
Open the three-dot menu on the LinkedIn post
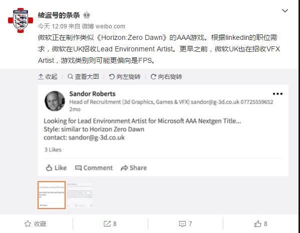(x=277, y=94)
